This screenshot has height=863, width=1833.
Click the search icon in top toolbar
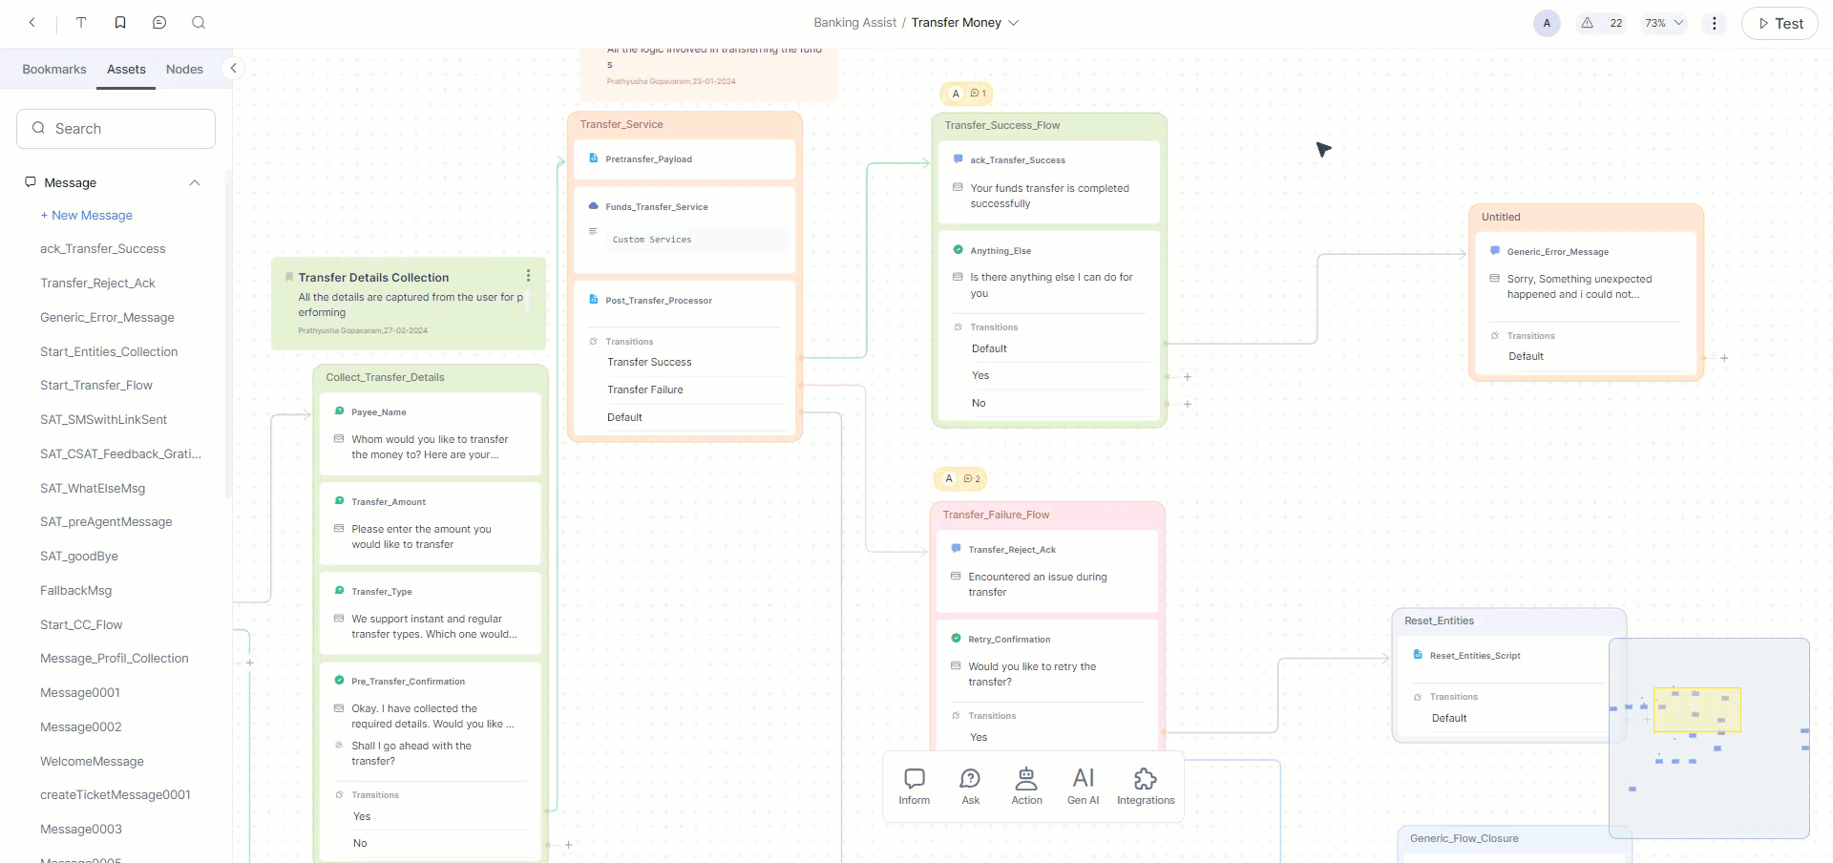[x=199, y=23]
